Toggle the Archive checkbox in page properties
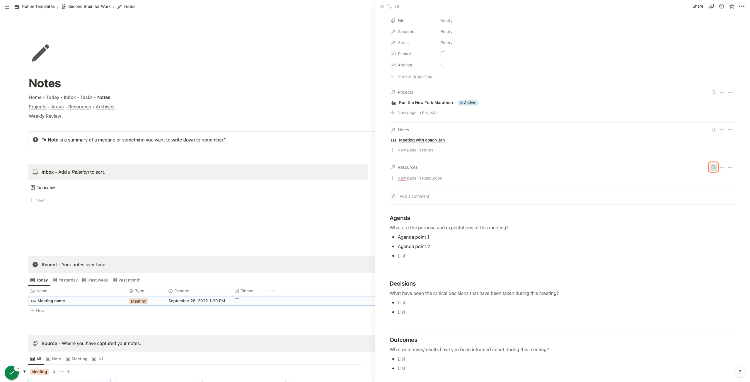 click(x=443, y=65)
